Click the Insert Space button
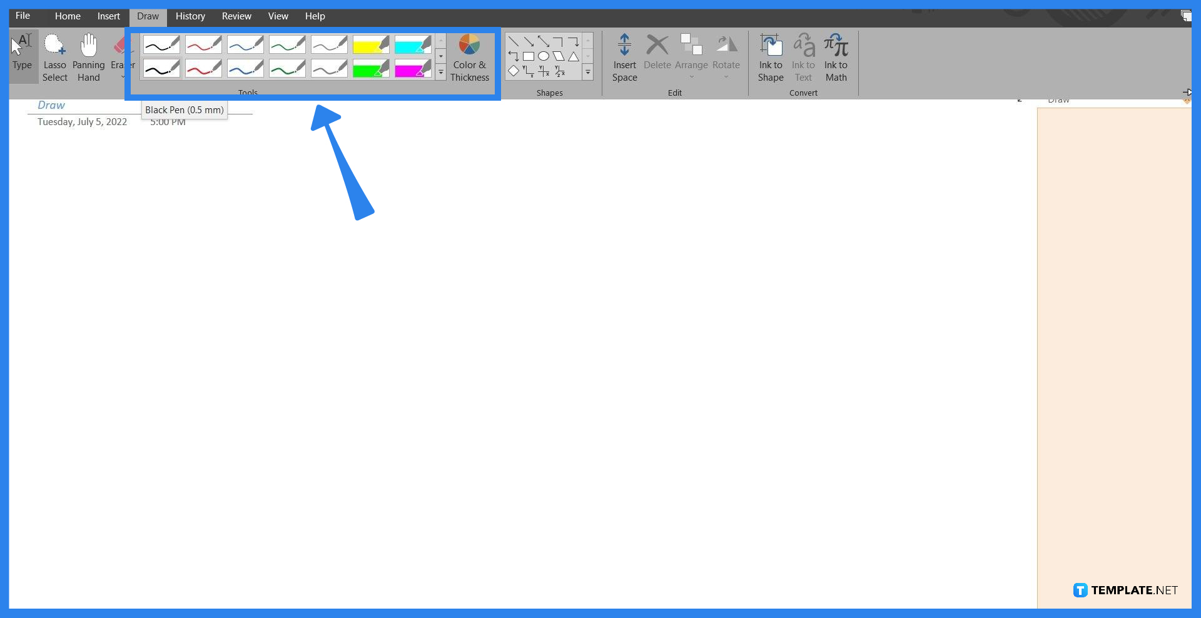Viewport: 1201px width, 618px height. [x=624, y=56]
